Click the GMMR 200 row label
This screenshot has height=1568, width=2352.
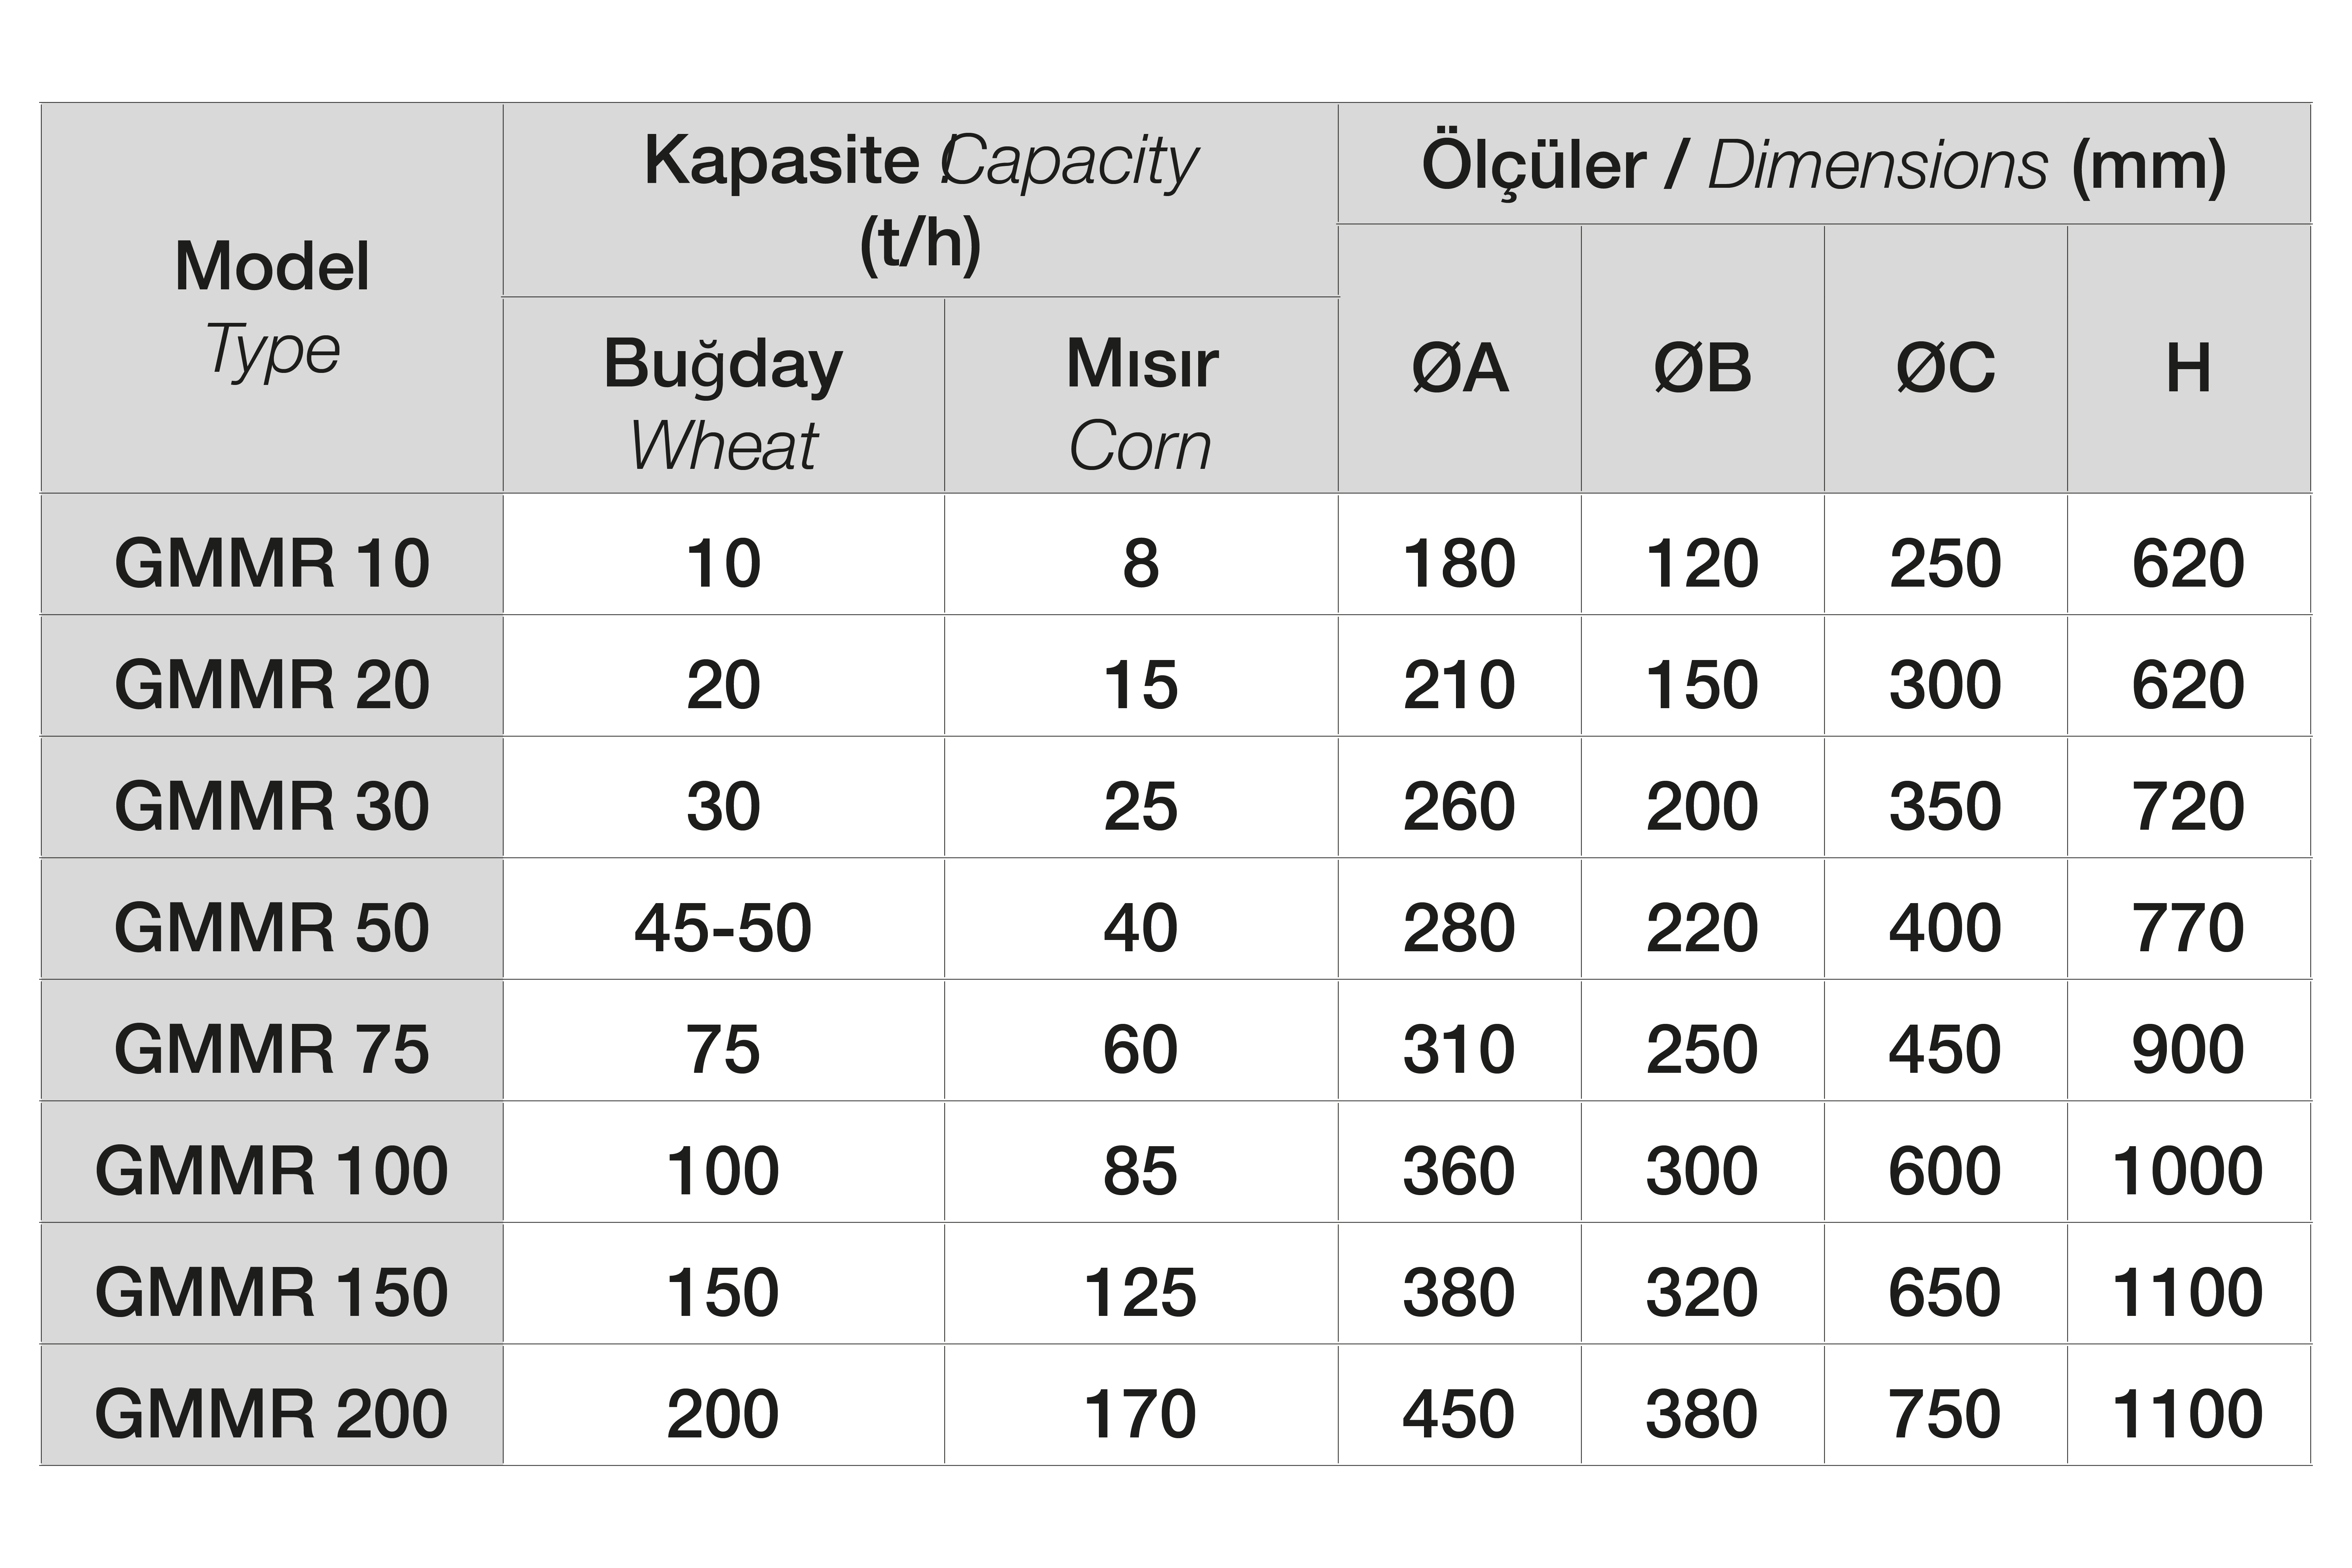271,1405
